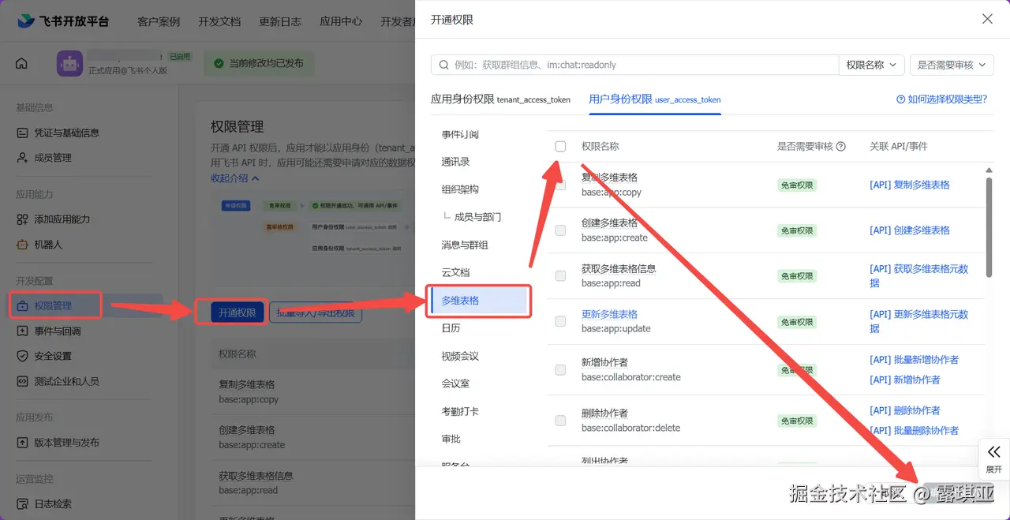Open 添加应用能力 in sidebar
Viewport: 1010px width, 520px height.
[x=62, y=219]
